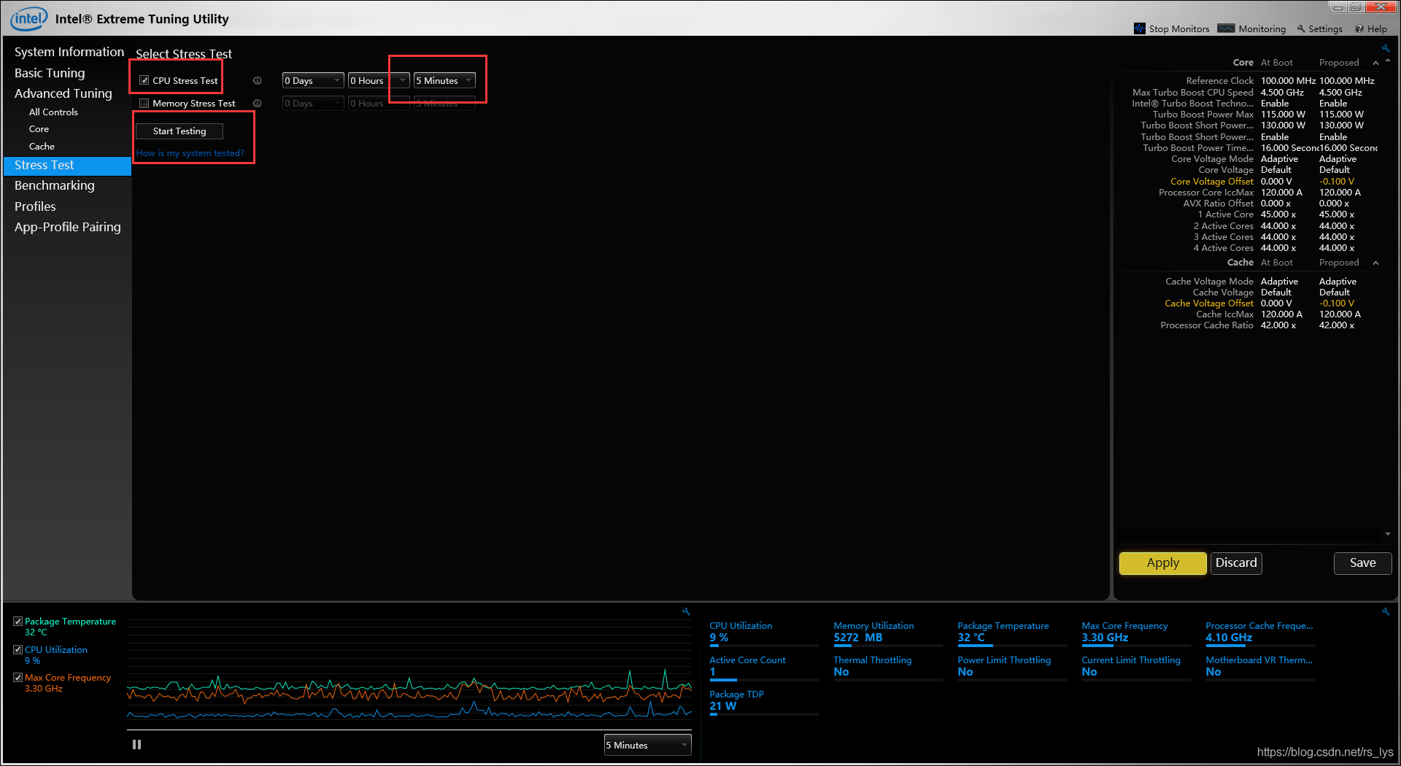Click the CPU Utilization monitor tile
Image resolution: width=1401 pixels, height=766 pixels.
pyautogui.click(x=764, y=633)
